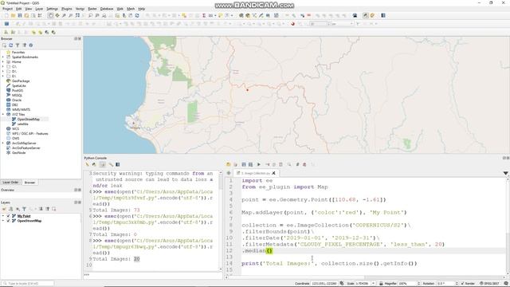Screen dimensions: 510x287
Task: Open the map scale dropdown
Action: [x=374, y=284]
